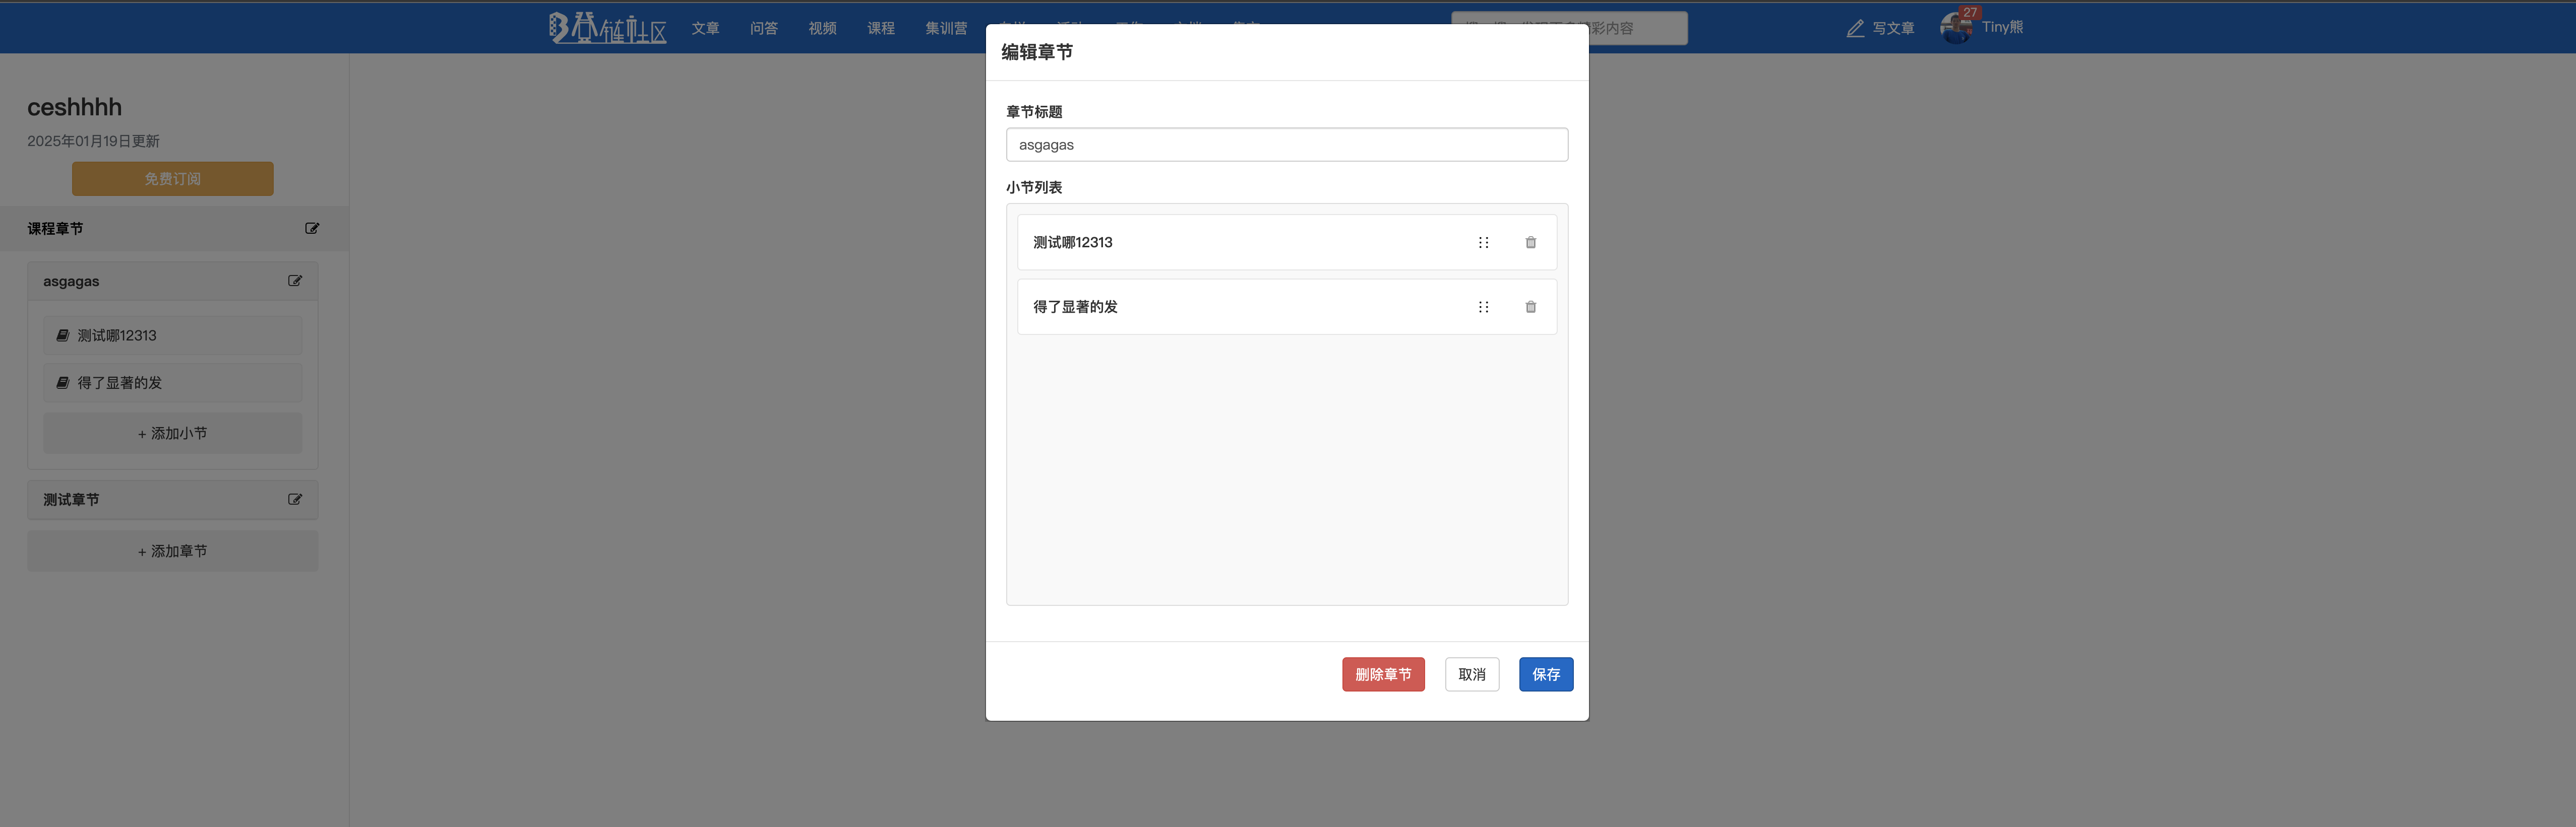
Task: Delete the 得了显著的发 section via trash icon
Action: (x=1530, y=308)
